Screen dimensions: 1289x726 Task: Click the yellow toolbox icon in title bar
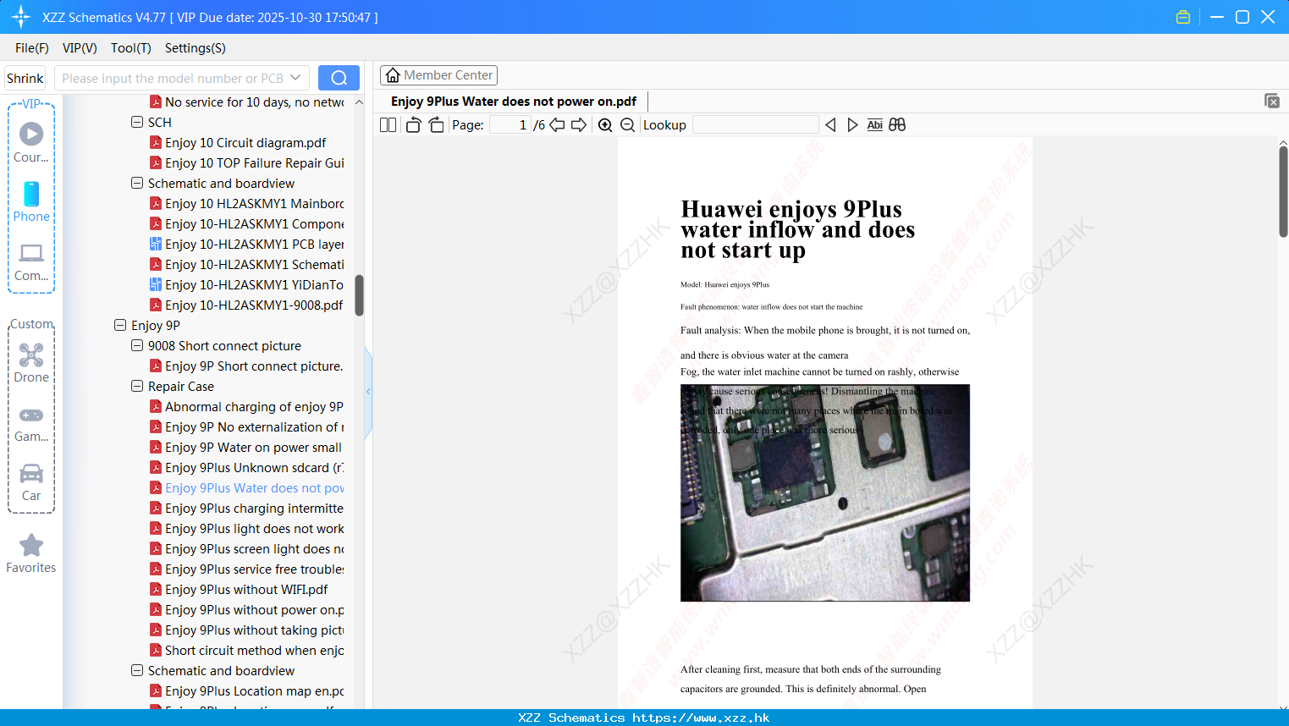coord(1183,17)
